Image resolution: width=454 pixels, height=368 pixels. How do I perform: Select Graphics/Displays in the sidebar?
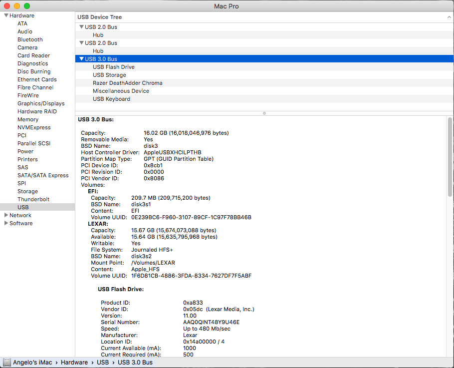point(41,103)
